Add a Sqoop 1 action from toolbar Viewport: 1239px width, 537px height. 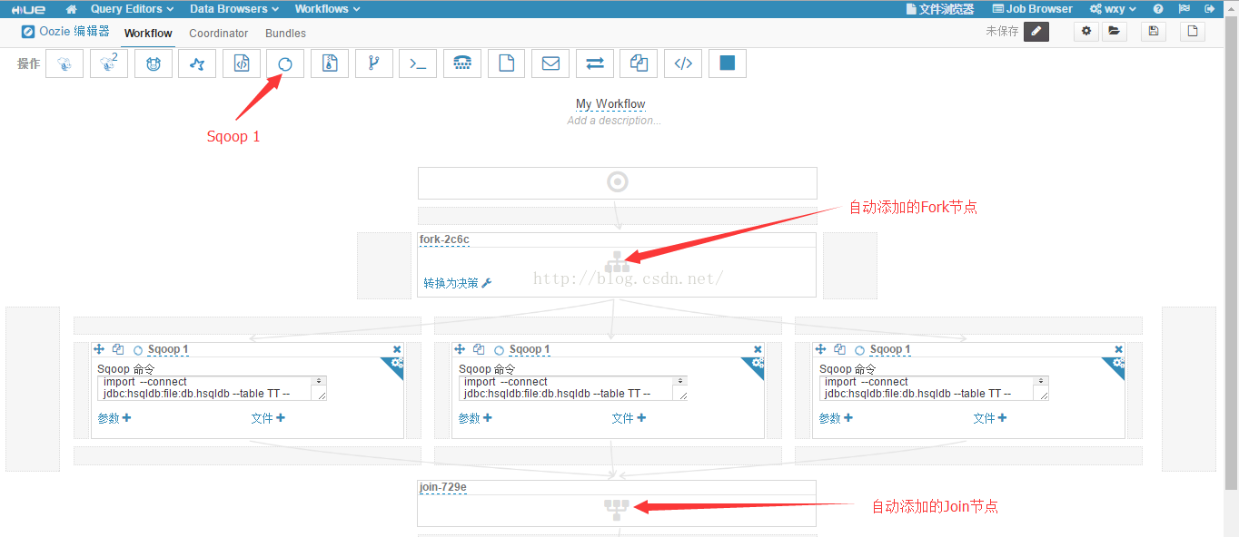click(x=285, y=63)
